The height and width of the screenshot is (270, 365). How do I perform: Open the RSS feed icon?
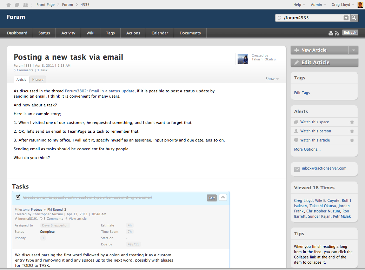337,33
